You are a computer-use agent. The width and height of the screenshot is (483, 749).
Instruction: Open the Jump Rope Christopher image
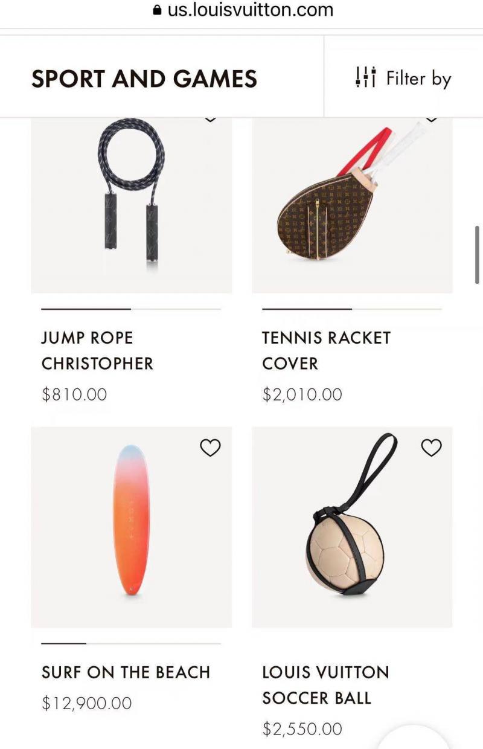[132, 205]
